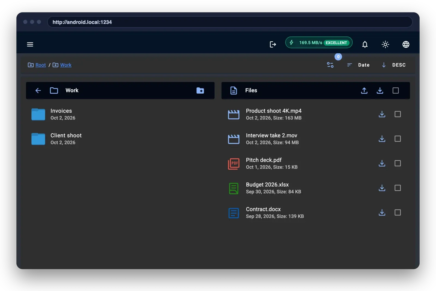The width and height of the screenshot is (436, 291).
Task: Open file name Interview take 2.mov
Action: pos(271,135)
